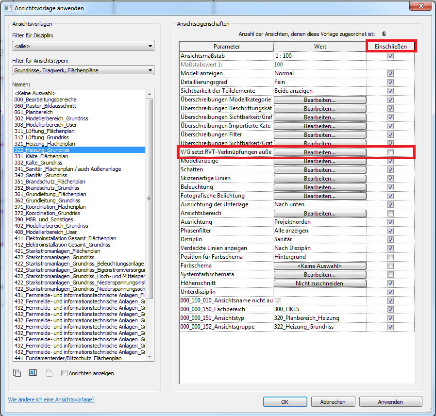Check Einschließen for V/G setzt RVT-Verknüpfungen
436x416 pixels.
[390, 152]
